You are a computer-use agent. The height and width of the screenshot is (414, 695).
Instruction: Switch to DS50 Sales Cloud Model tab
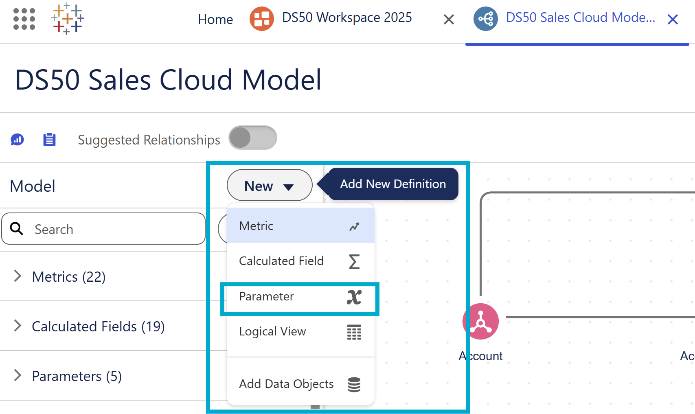[581, 18]
